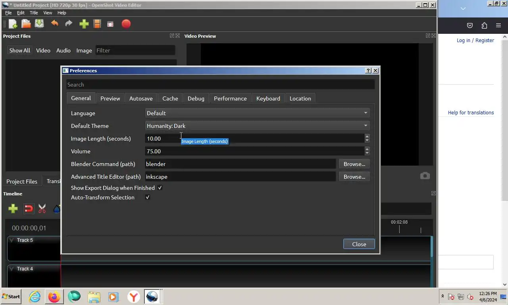Click the Blender Command path text field

(x=241, y=164)
